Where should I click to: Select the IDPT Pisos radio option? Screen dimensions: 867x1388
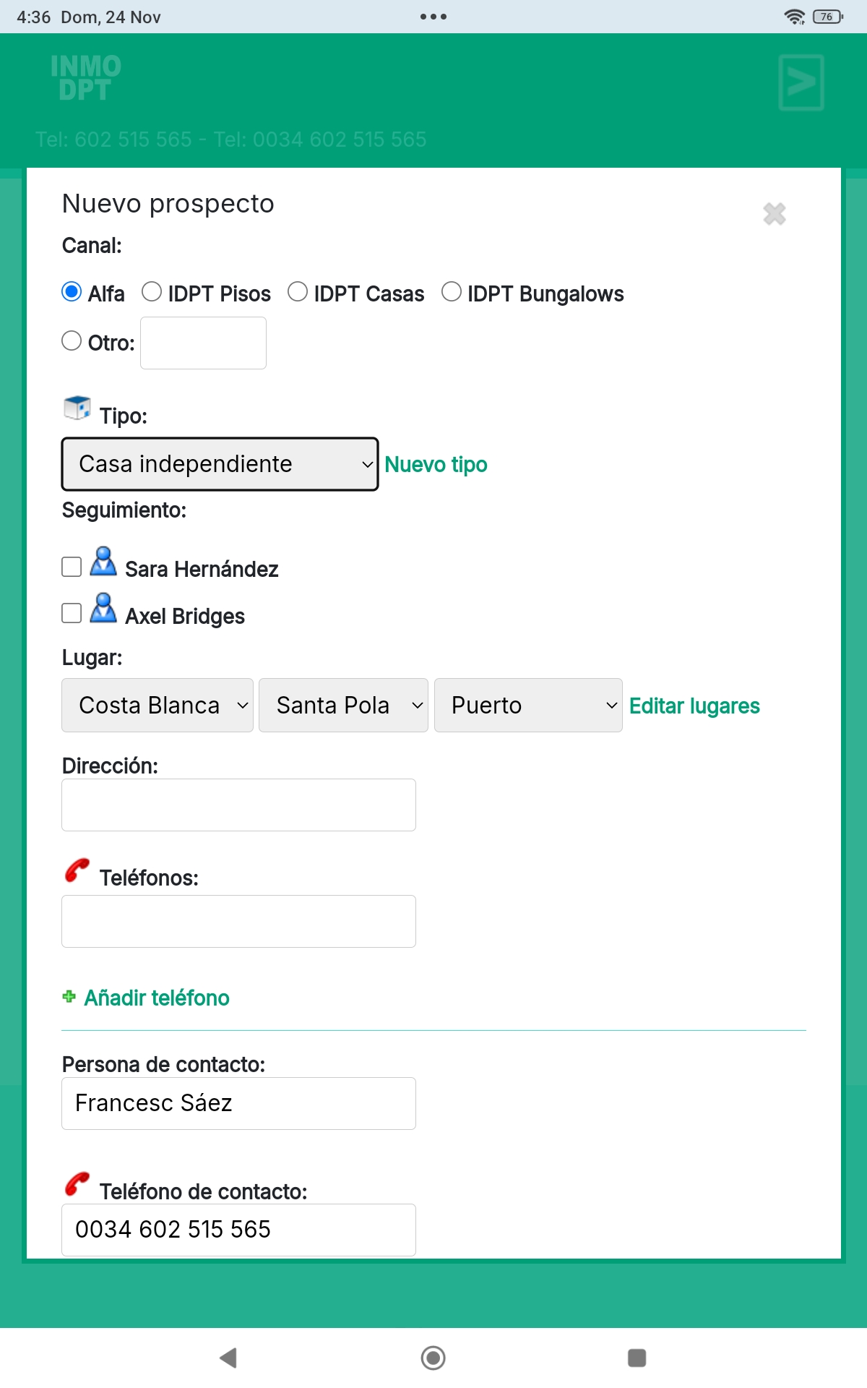(152, 292)
